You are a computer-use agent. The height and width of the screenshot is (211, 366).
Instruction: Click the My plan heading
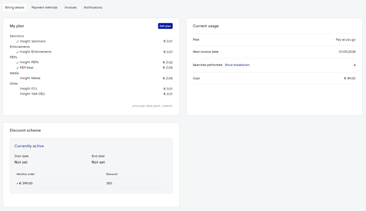point(17,26)
